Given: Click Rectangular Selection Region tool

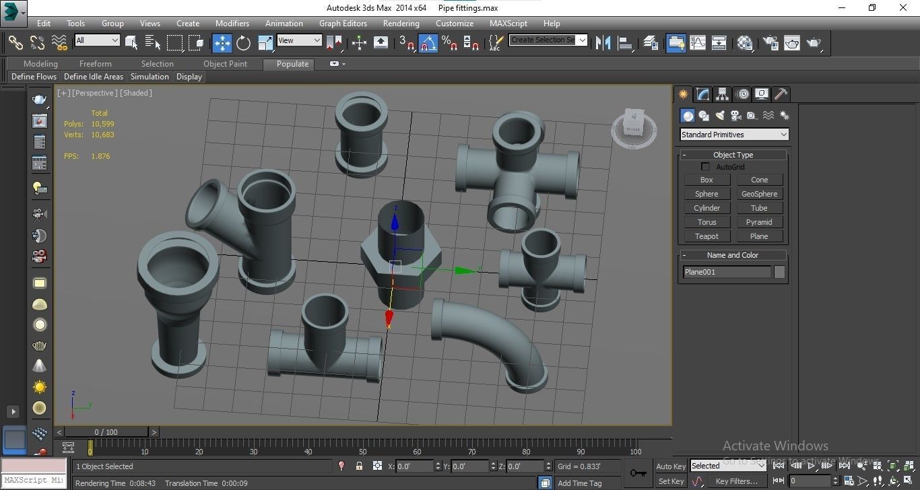Looking at the screenshot, I should 174,42.
